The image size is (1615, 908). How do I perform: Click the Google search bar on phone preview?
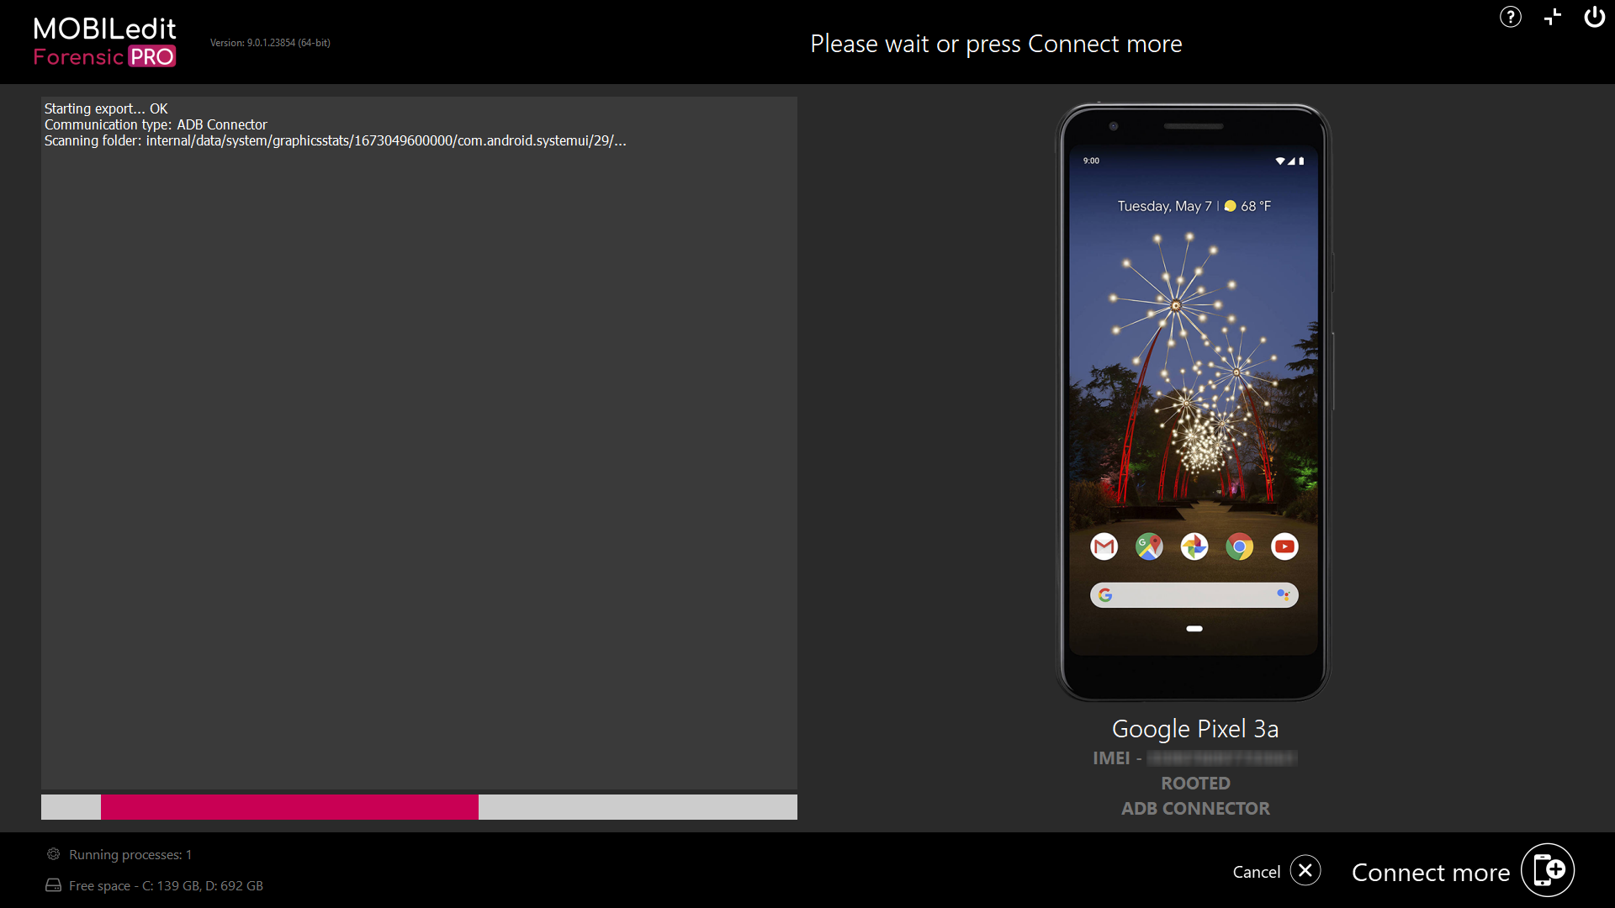tap(1194, 594)
